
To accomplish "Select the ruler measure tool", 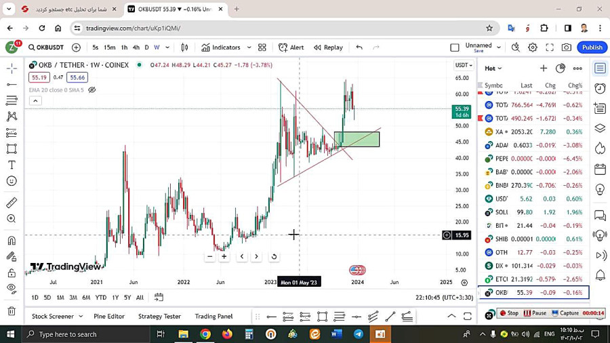I will pos(12,202).
